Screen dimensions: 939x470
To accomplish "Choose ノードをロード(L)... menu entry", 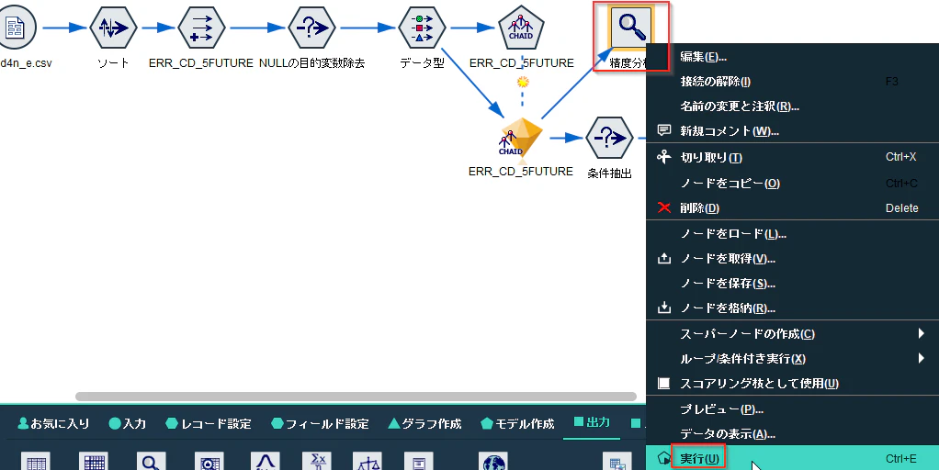I will (792, 234).
